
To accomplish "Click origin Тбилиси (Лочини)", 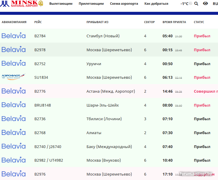I will (104, 119).
